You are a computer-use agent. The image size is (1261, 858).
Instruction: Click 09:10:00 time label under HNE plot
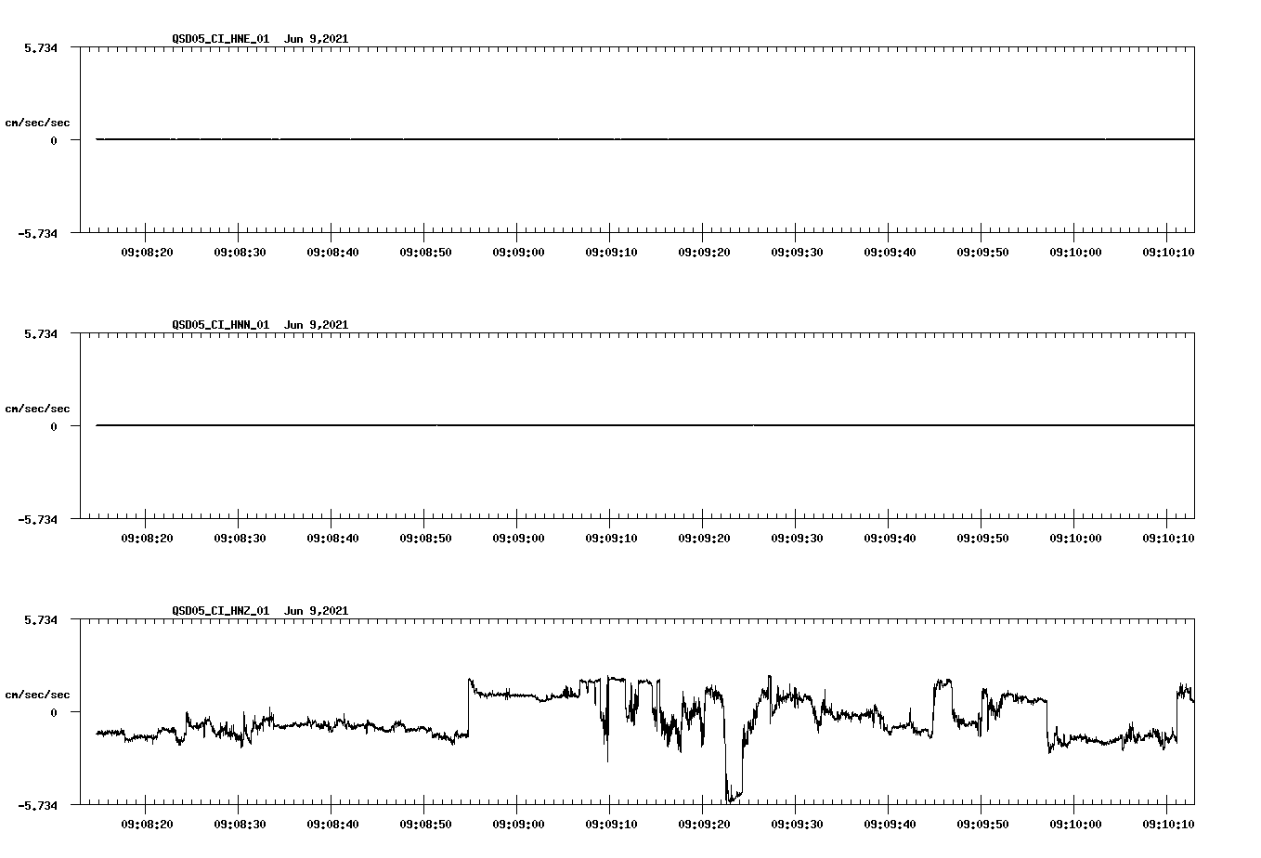coord(1075,252)
